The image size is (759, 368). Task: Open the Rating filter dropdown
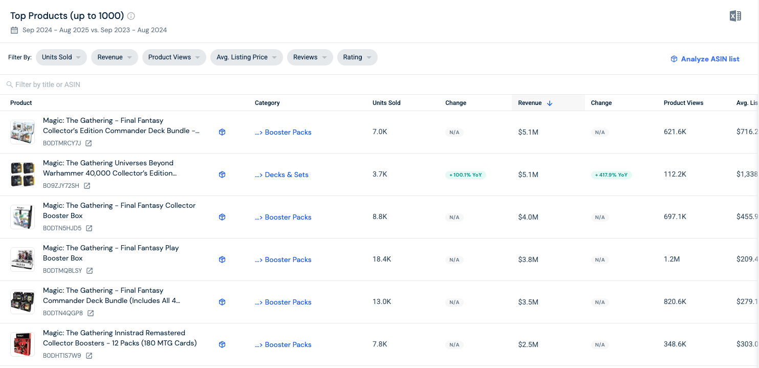click(x=357, y=57)
